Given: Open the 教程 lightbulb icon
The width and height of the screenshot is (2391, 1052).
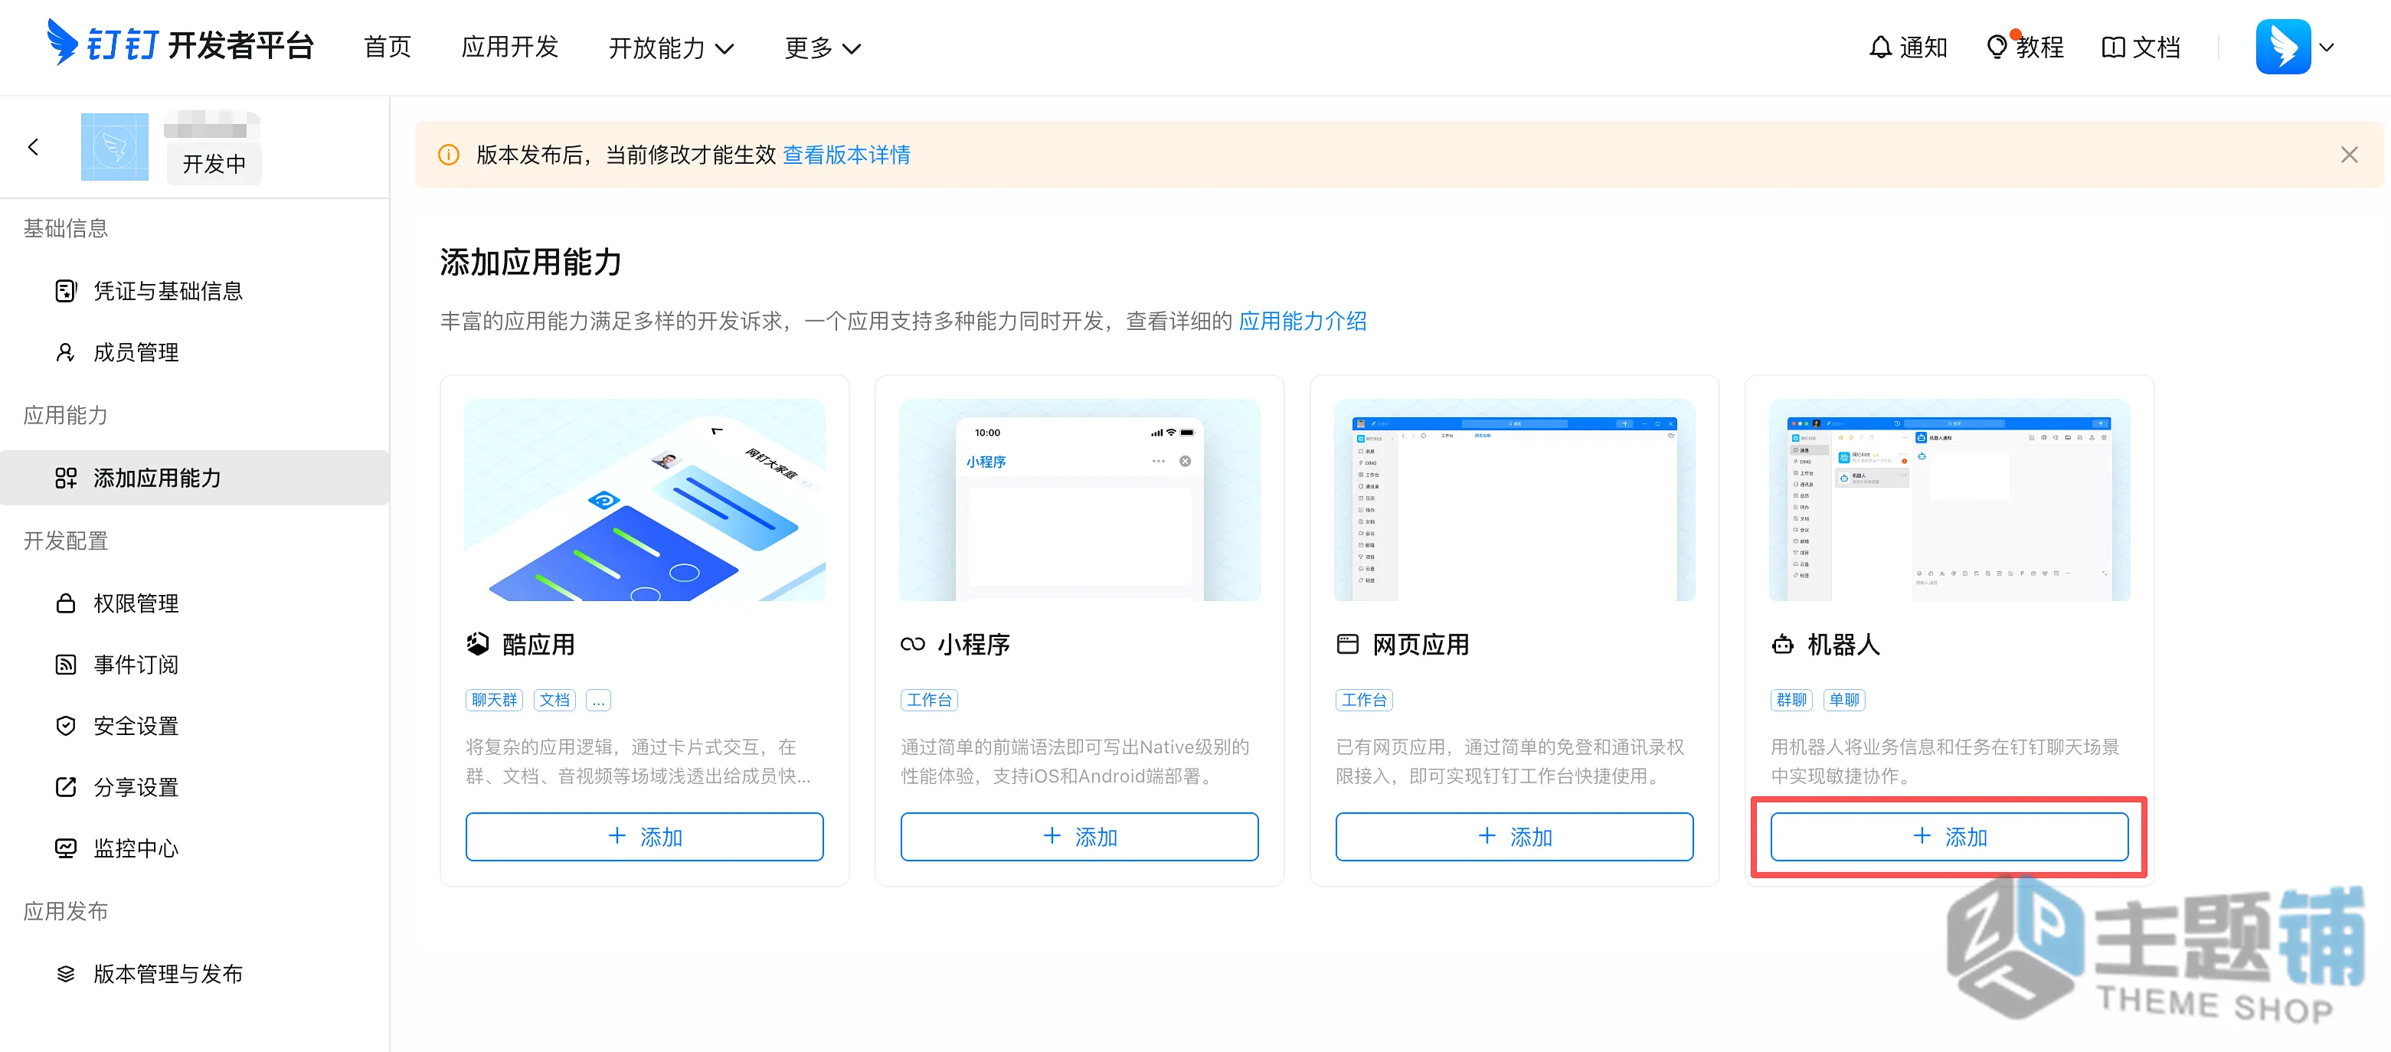Looking at the screenshot, I should pyautogui.click(x=1997, y=47).
